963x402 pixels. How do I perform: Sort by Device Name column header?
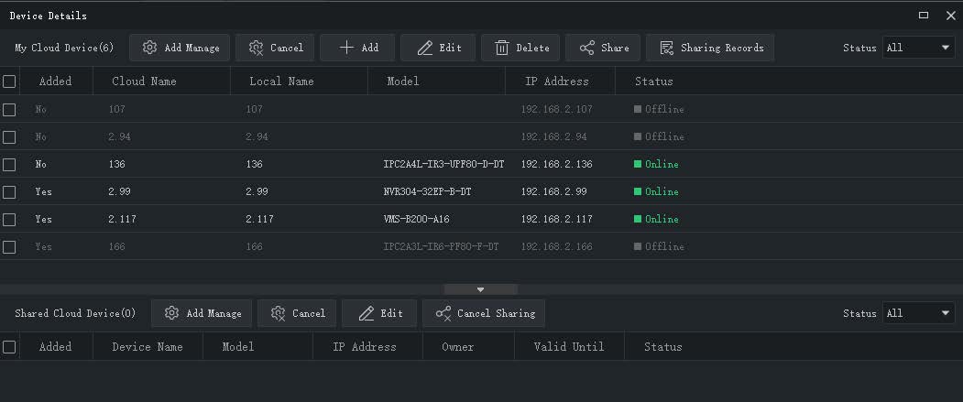148,347
